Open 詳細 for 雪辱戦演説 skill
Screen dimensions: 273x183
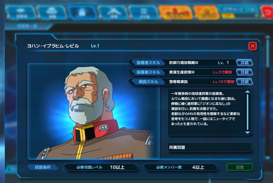[245, 82]
